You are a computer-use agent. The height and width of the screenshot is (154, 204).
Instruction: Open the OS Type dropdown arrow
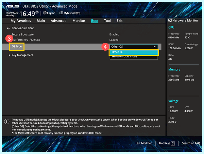[x=155, y=47]
